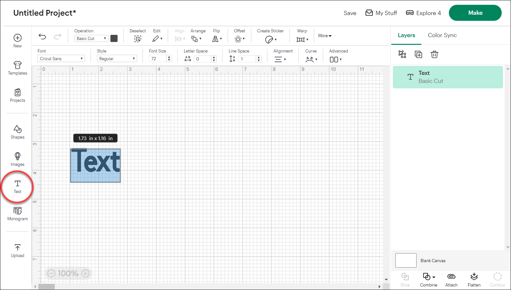This screenshot has width=511, height=290.
Task: Expand the Style dropdown set to Regular
Action: point(117,59)
